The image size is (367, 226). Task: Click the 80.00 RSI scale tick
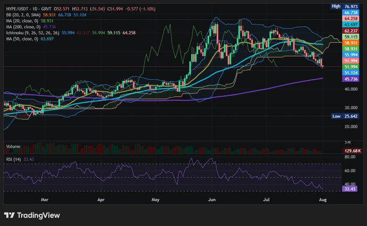coord(350,157)
